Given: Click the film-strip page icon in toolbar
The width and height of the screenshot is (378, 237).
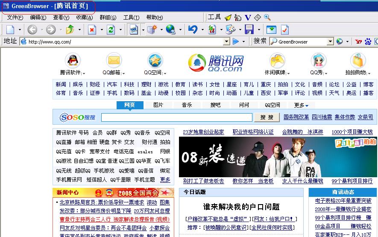Looking at the screenshot, I should (x=134, y=29).
